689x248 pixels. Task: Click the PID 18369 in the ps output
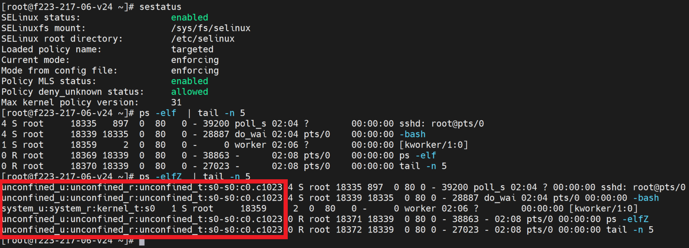83,155
